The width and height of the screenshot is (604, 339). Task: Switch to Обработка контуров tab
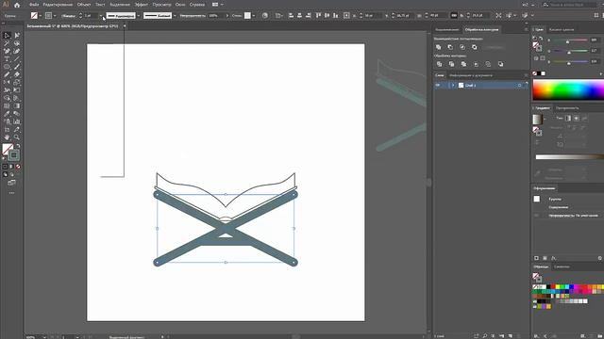click(x=481, y=29)
